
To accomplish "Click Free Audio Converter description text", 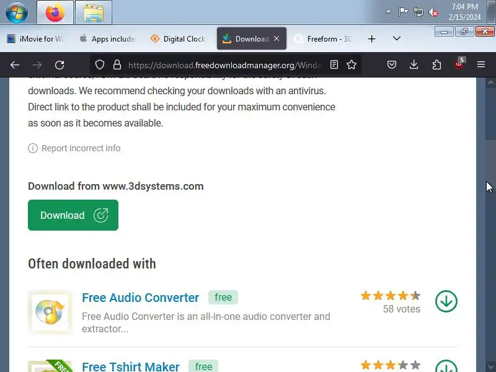I will click(x=206, y=322).
